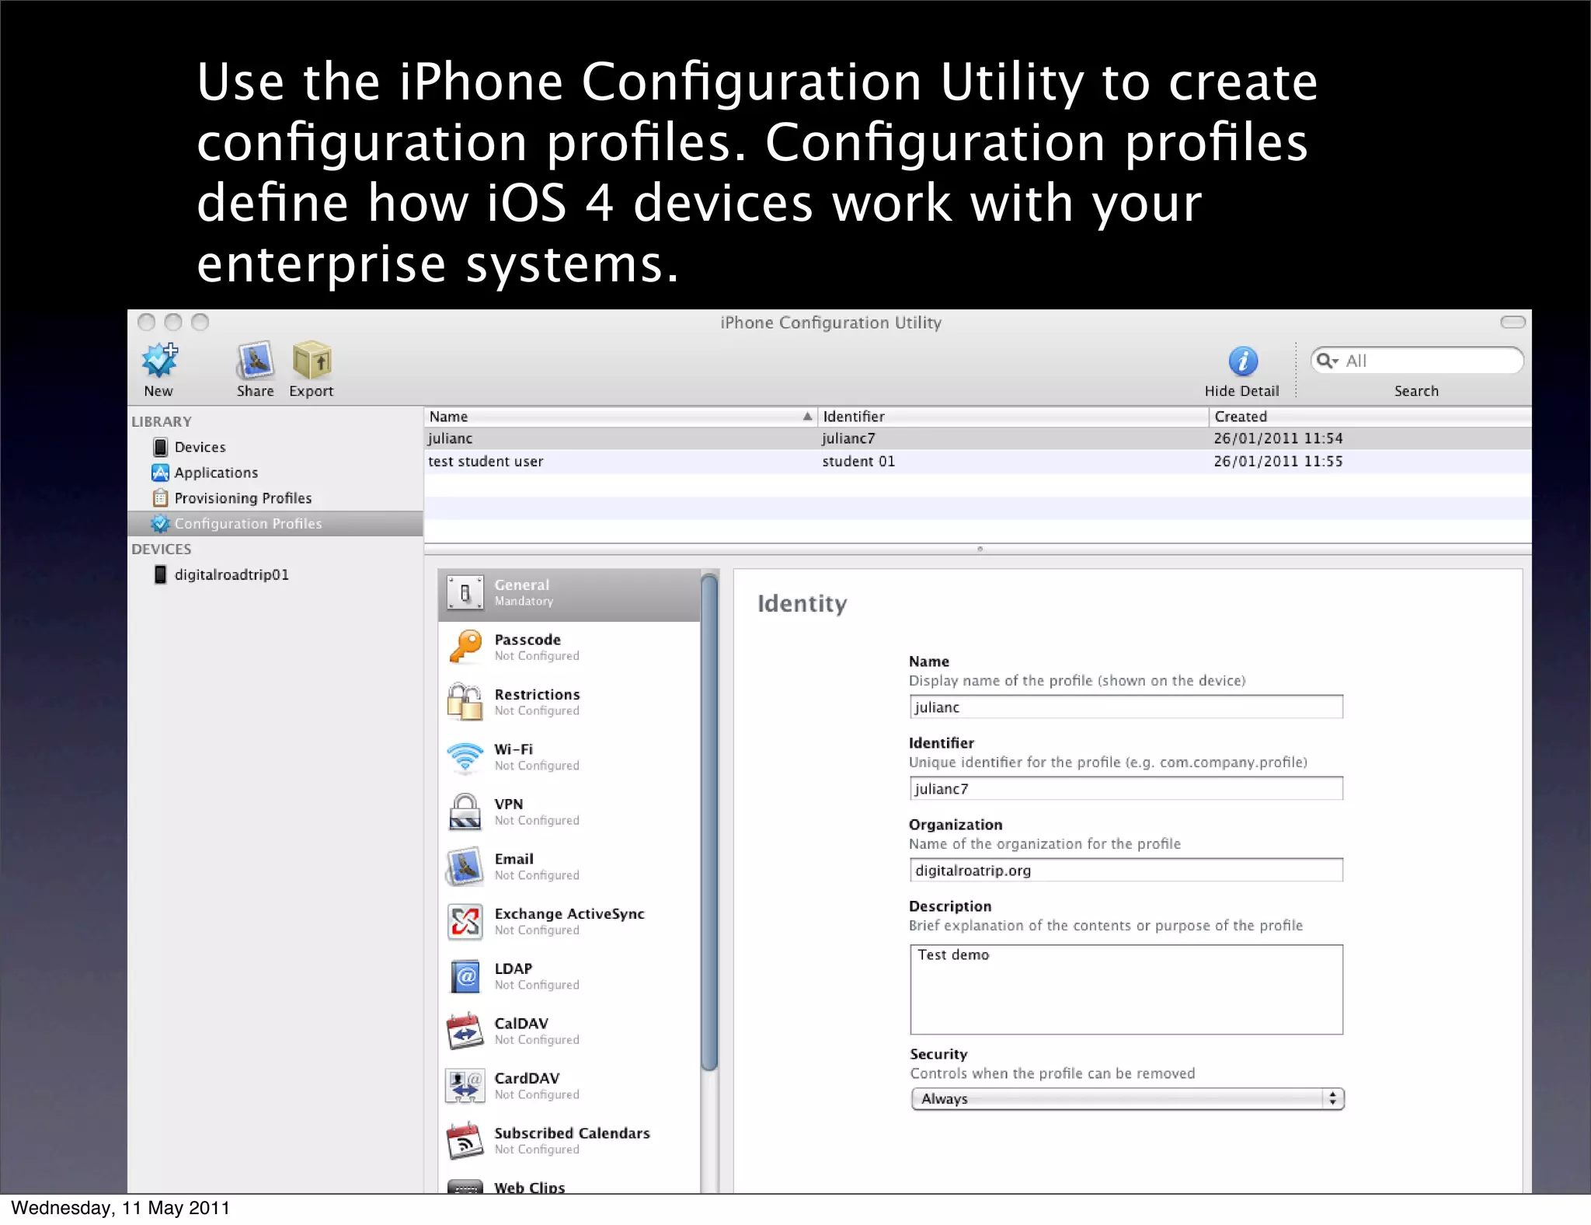Image resolution: width=1591 pixels, height=1225 pixels.
Task: Select the julianc profile row
Action: 978,438
